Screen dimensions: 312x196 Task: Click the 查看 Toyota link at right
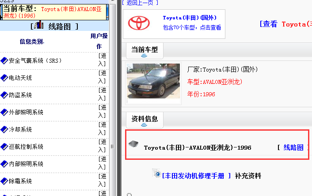point(286,24)
